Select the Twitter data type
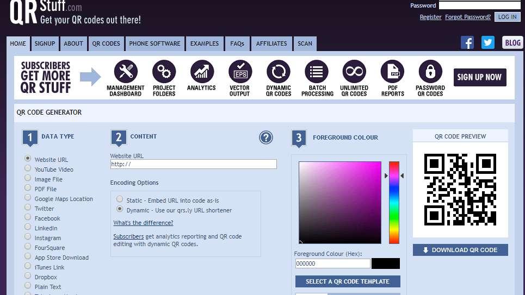525x295 pixels. (x=28, y=207)
